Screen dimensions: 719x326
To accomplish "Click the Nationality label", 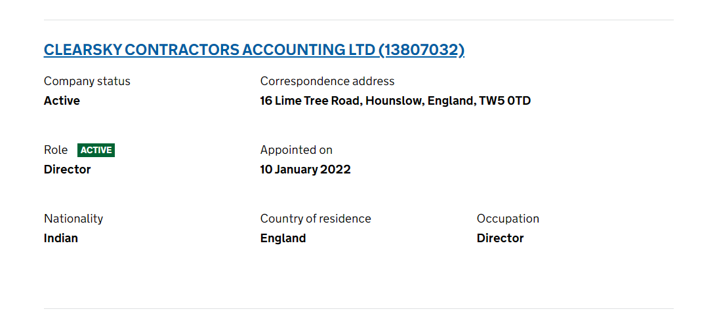I will coord(73,219).
